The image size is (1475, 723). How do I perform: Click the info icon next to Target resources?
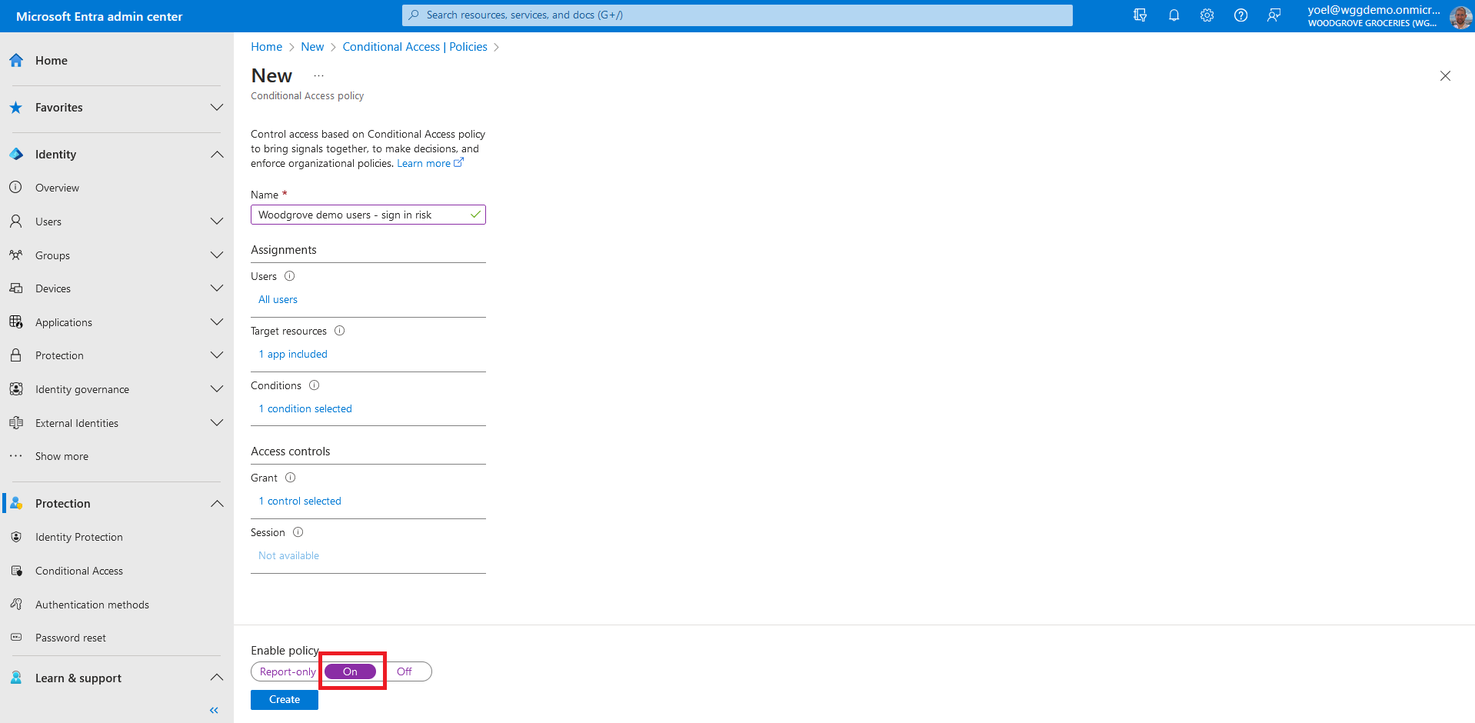(x=339, y=331)
